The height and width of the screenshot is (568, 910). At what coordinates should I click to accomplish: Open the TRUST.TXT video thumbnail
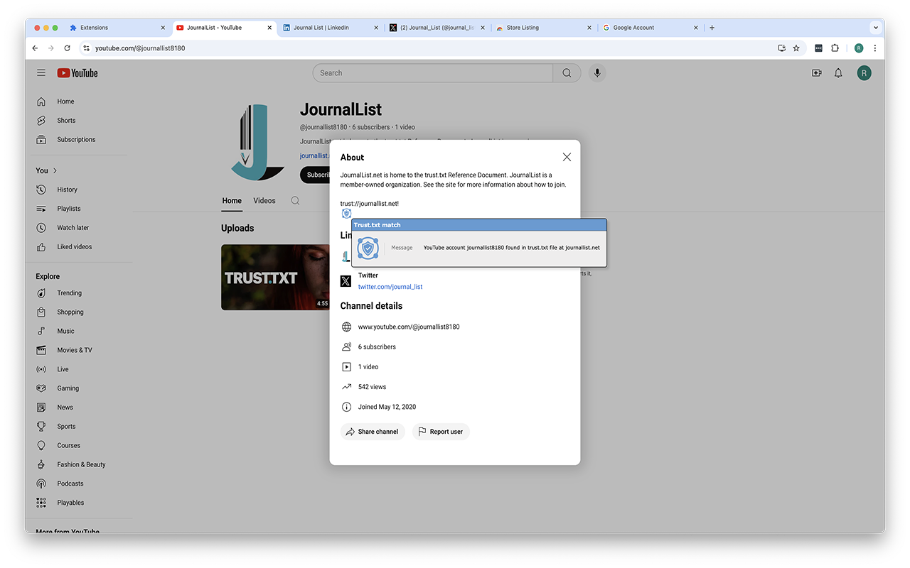276,278
